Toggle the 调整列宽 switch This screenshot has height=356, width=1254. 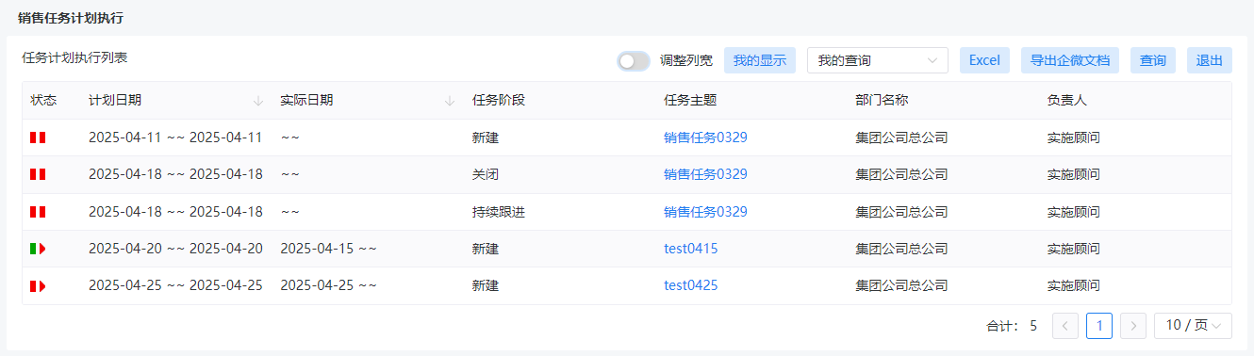(x=634, y=60)
